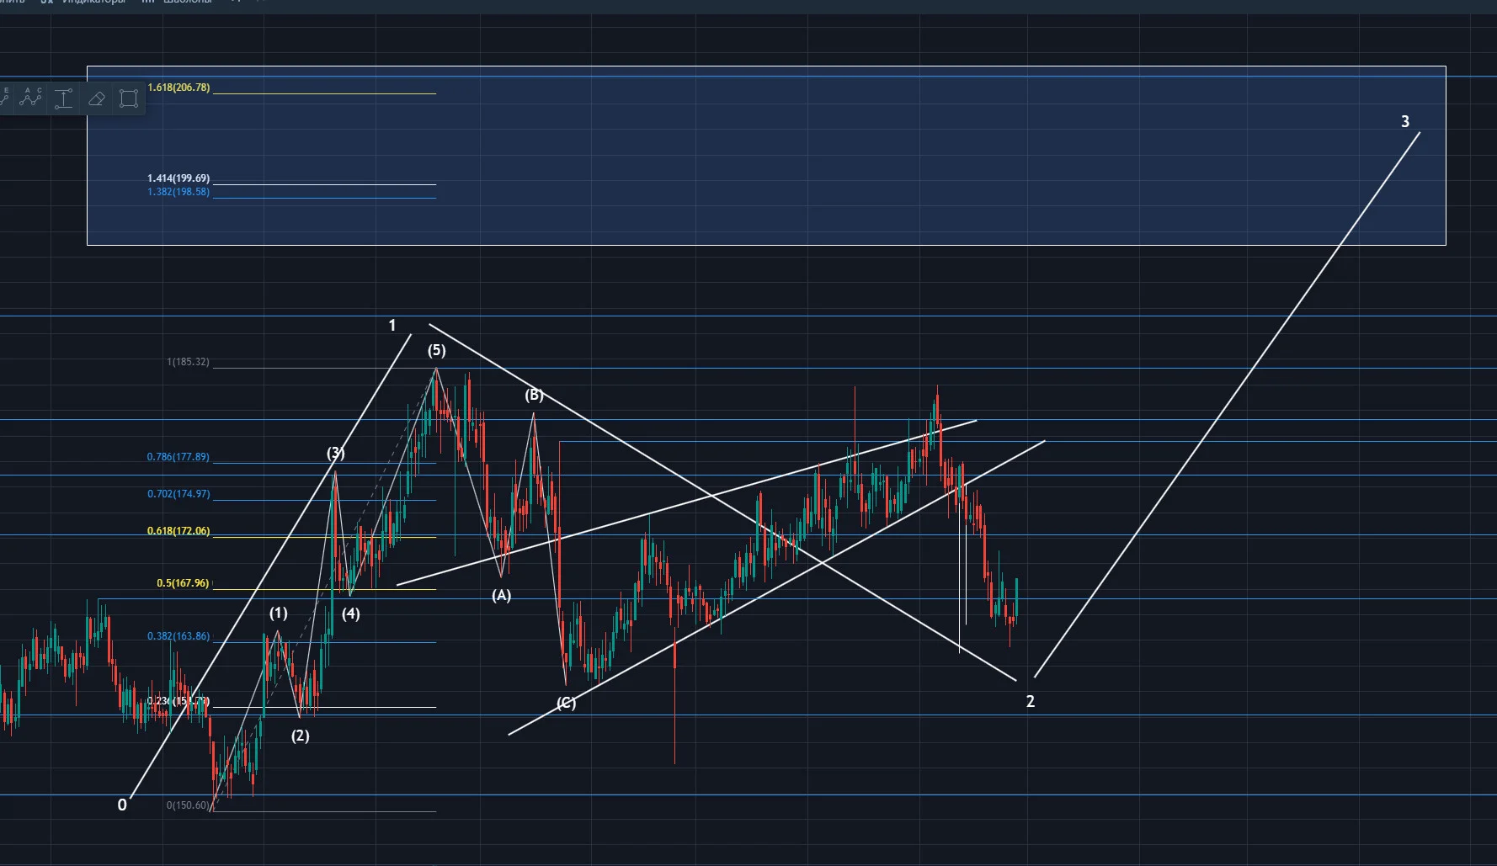Select the major wave 0 origin label
The image size is (1497, 866).
pyautogui.click(x=122, y=805)
